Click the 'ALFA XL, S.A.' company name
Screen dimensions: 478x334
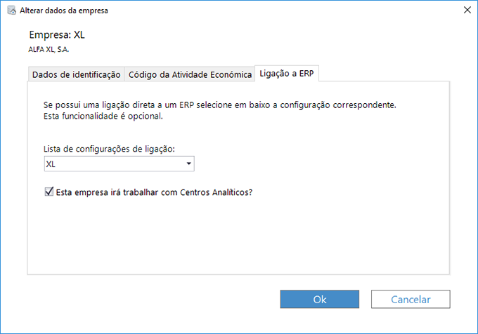pos(49,49)
